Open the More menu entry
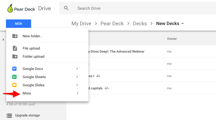 [x=47, y=93]
